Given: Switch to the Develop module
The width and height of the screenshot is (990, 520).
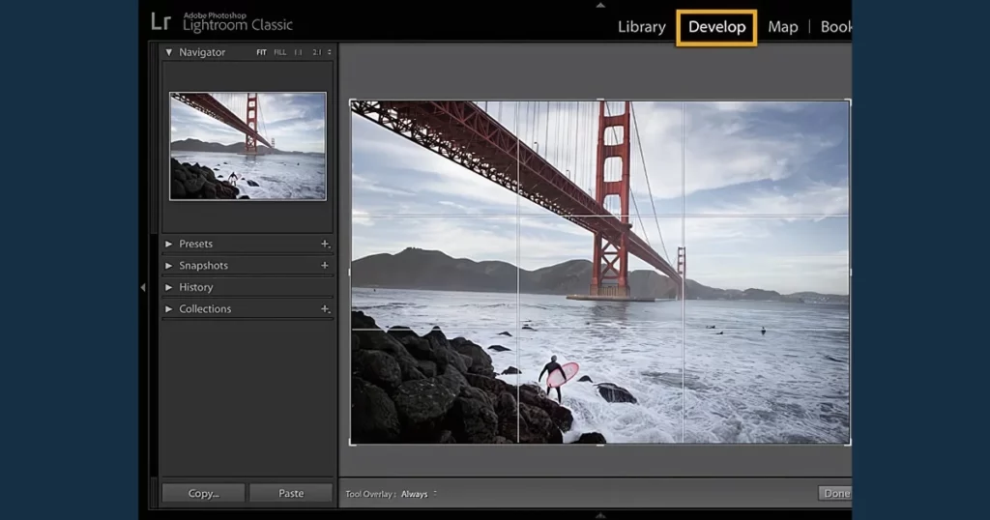Looking at the screenshot, I should tap(716, 27).
